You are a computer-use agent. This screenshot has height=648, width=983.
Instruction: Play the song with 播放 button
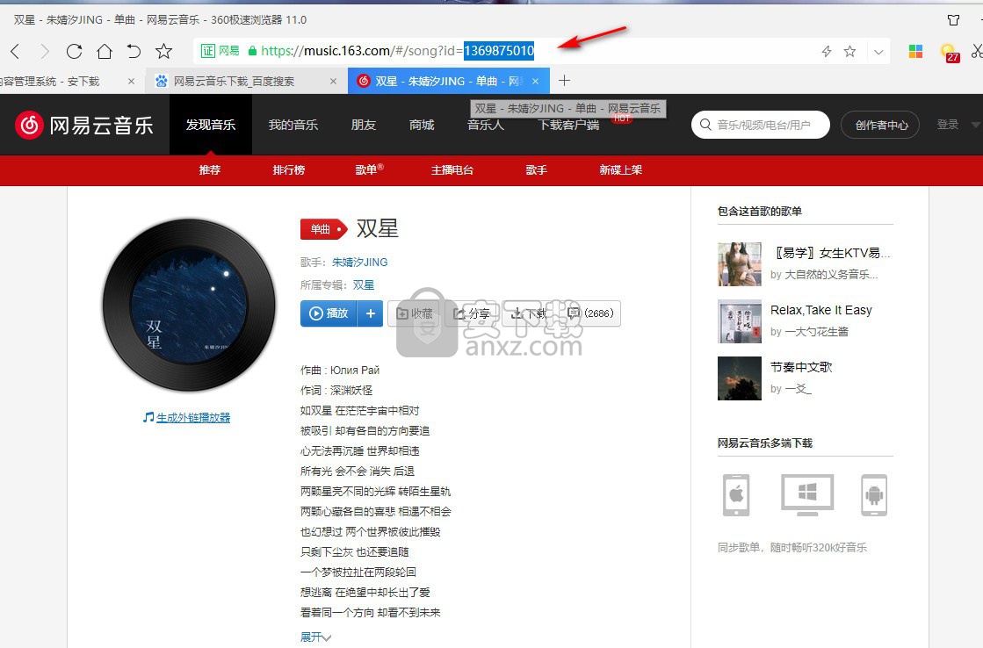(329, 313)
